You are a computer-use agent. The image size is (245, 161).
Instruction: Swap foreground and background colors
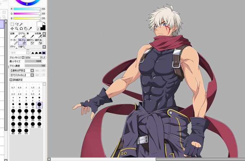click(44, 23)
